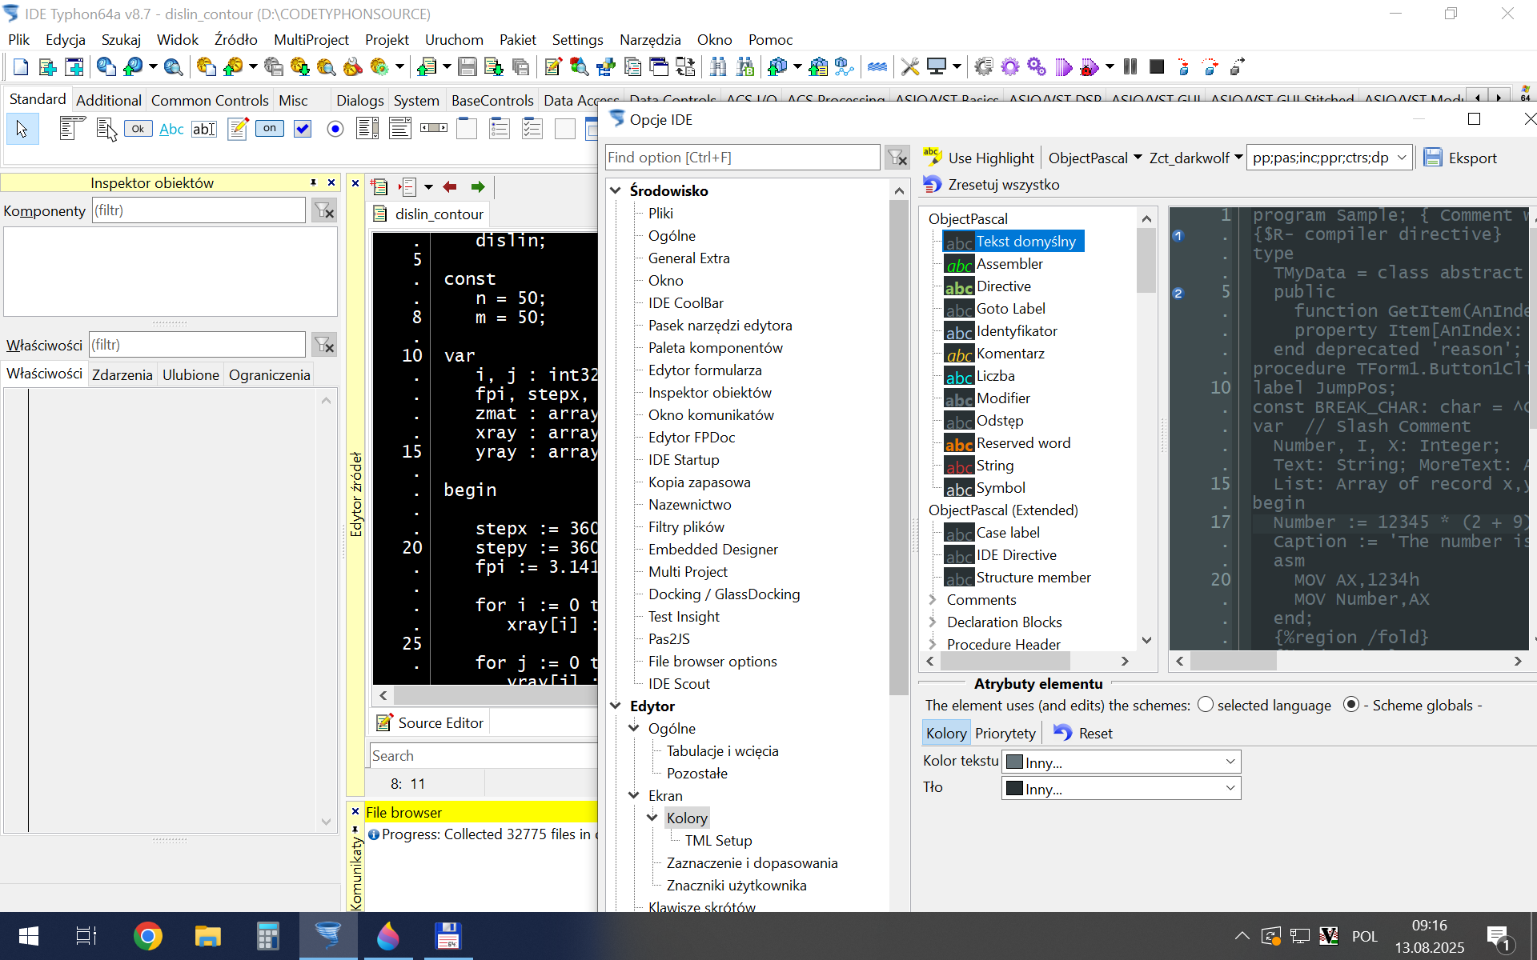Select 'Reserved word' in element list

click(x=1023, y=442)
